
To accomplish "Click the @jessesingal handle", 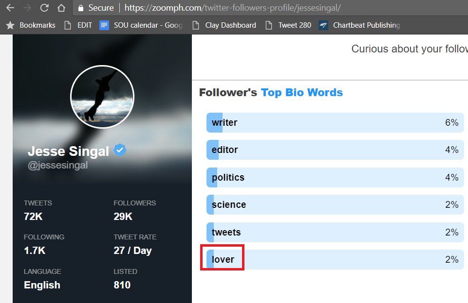I will [x=57, y=165].
